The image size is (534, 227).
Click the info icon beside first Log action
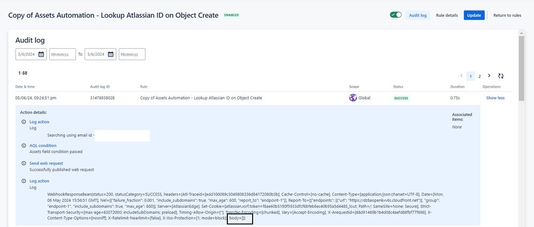coord(24,122)
